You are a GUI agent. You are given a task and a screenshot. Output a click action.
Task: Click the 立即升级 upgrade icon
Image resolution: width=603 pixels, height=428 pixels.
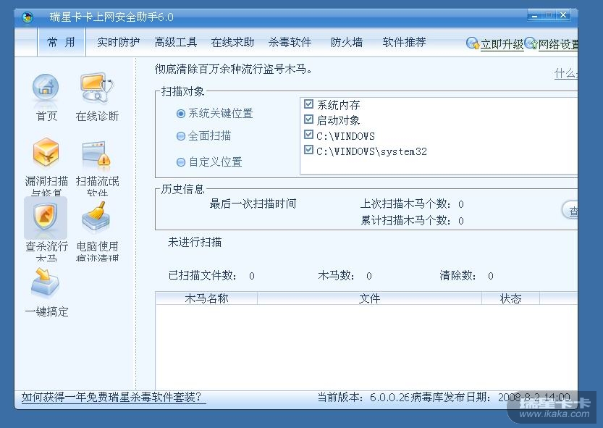click(x=473, y=43)
